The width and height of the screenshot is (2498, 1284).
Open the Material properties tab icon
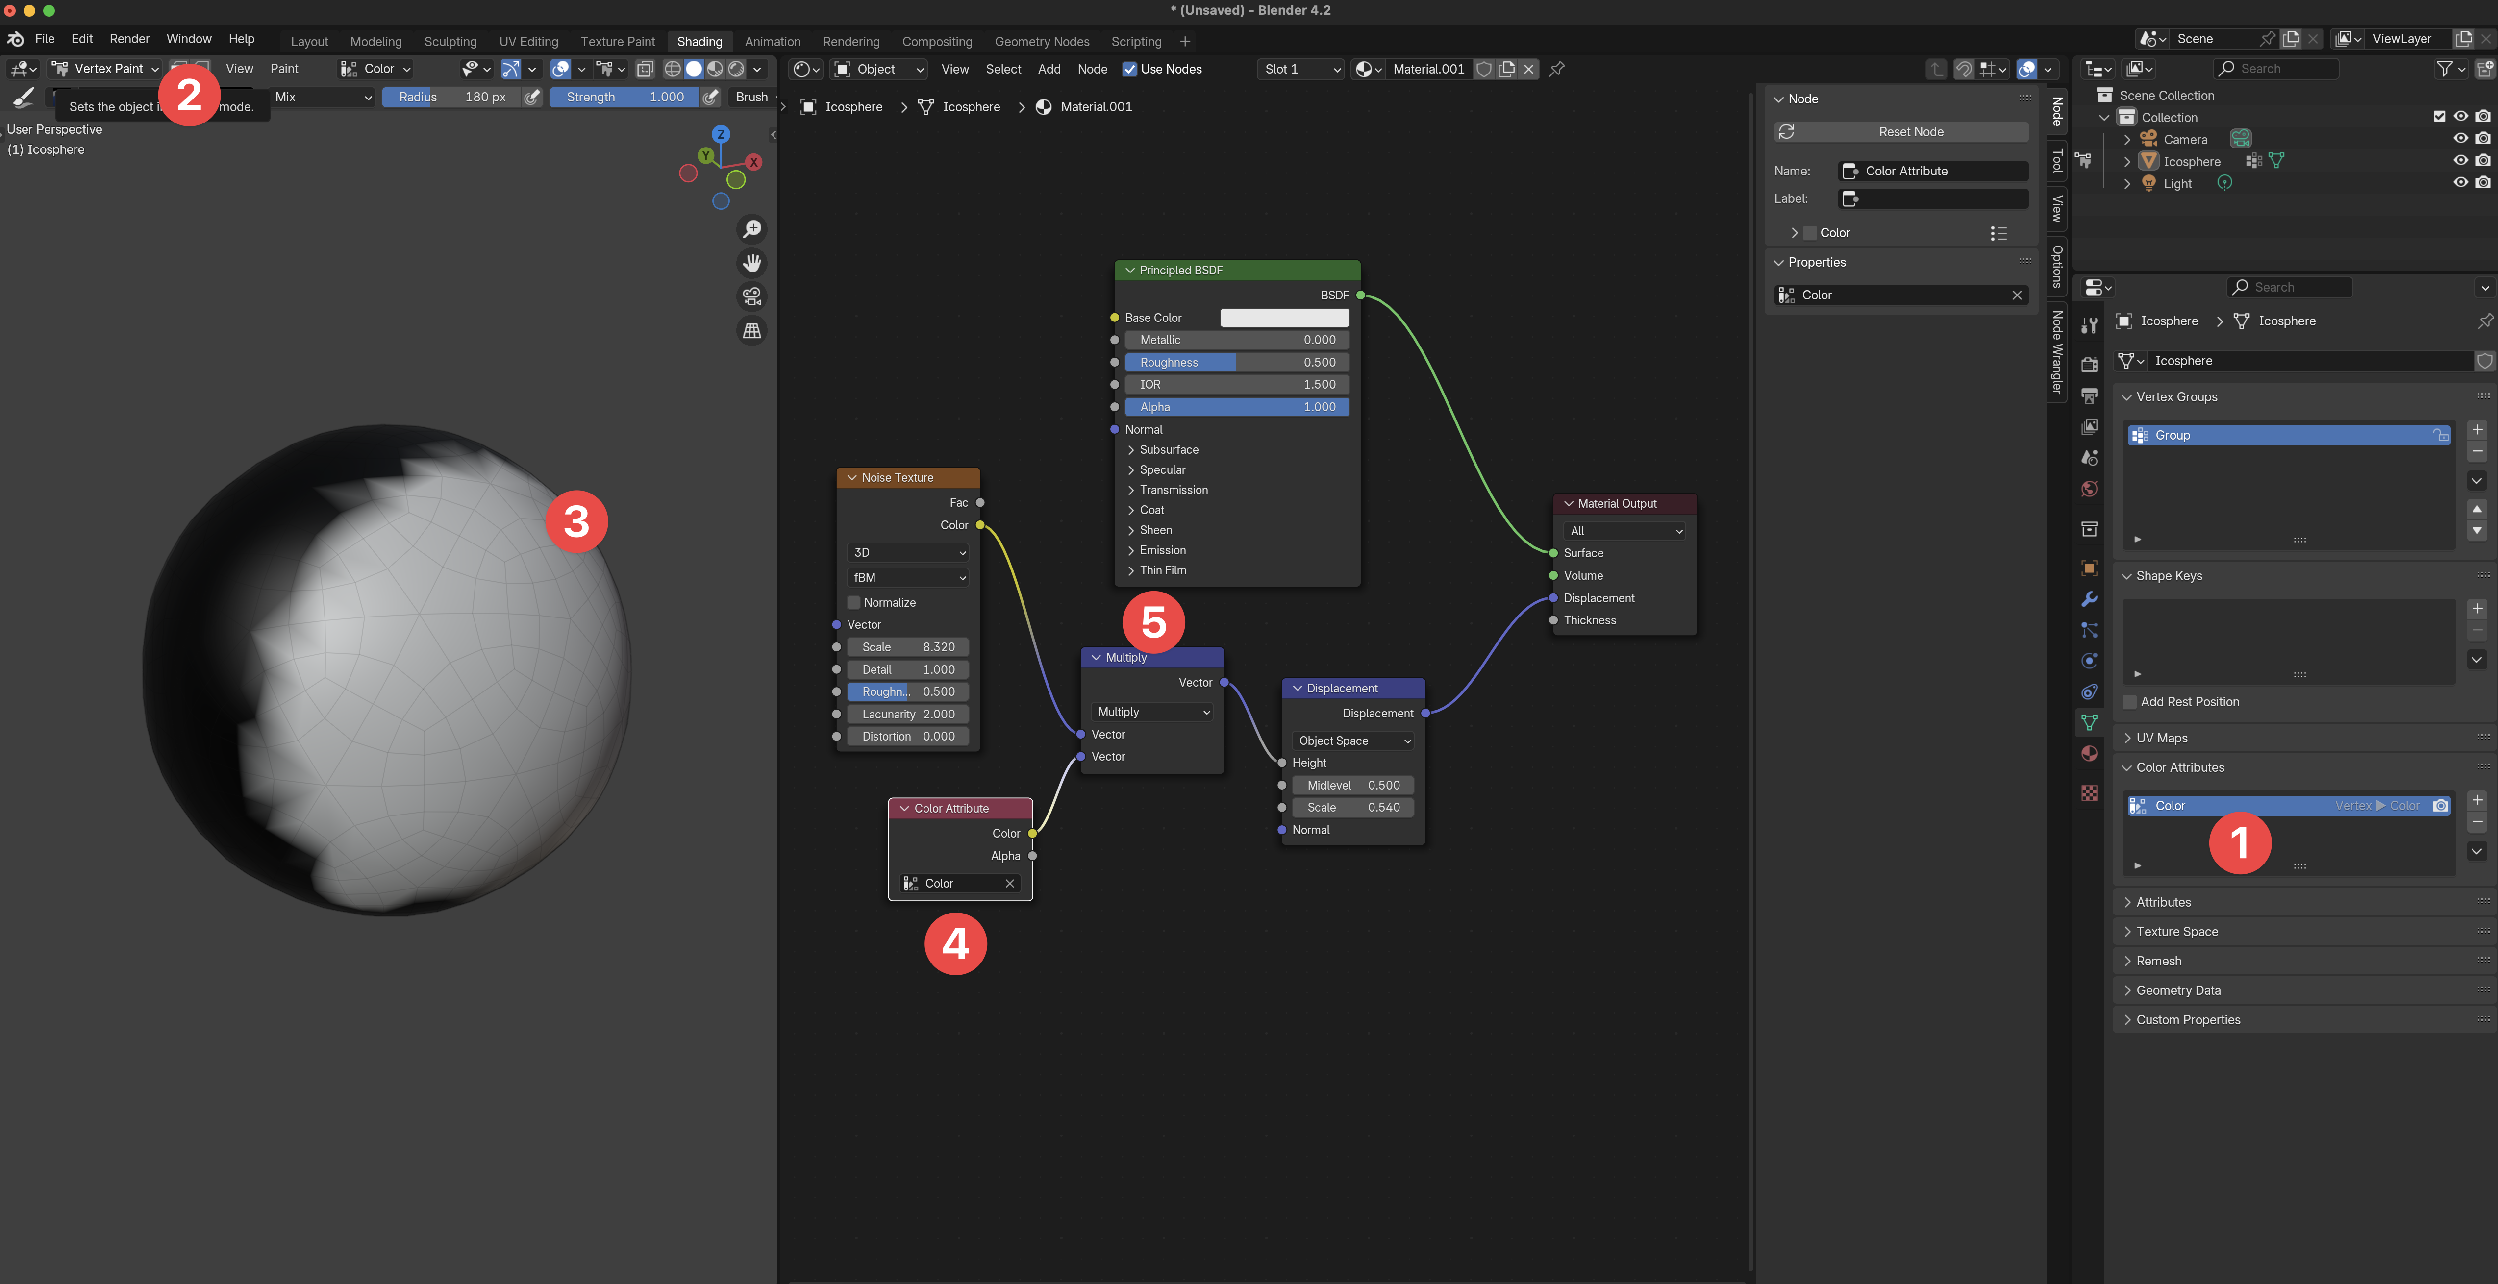(x=2089, y=754)
